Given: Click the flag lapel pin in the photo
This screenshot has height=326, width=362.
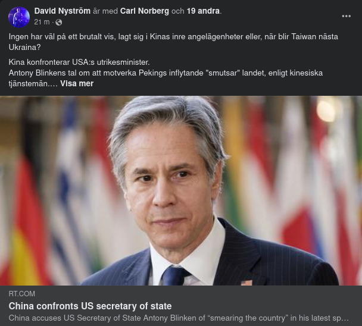Looking at the screenshot, I should pyautogui.click(x=246, y=283).
